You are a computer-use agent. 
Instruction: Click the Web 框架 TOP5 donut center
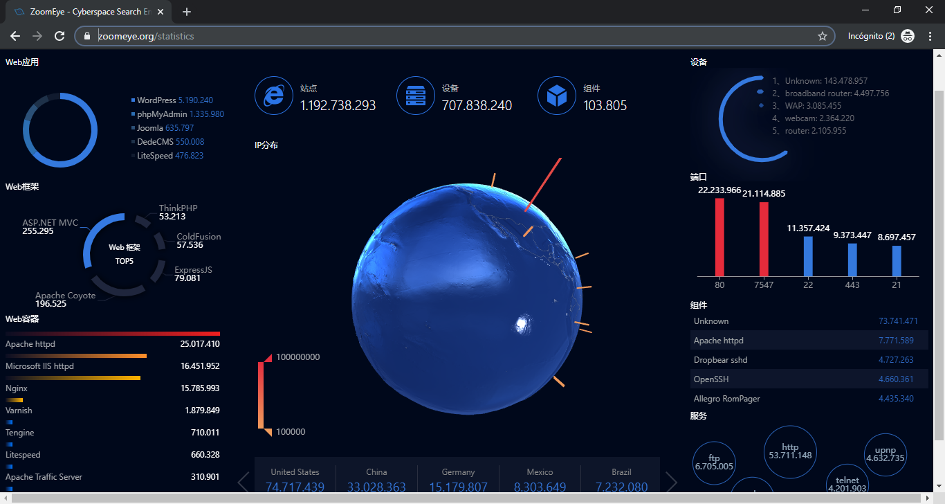tap(125, 254)
